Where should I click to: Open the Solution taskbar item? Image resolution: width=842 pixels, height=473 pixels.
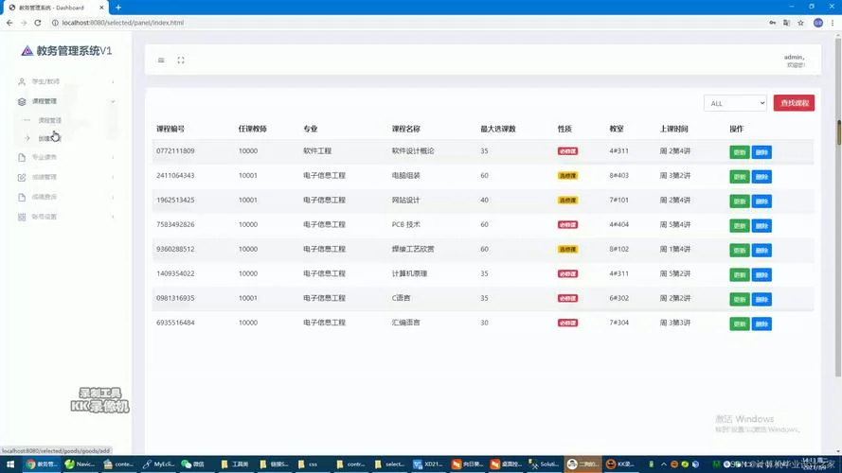[x=544, y=464]
